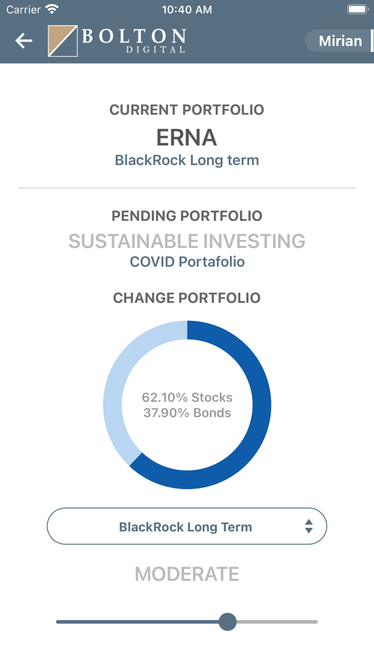The image size is (374, 666).
Task: Tap the 37.90% Bonds label
Action: coord(187,413)
